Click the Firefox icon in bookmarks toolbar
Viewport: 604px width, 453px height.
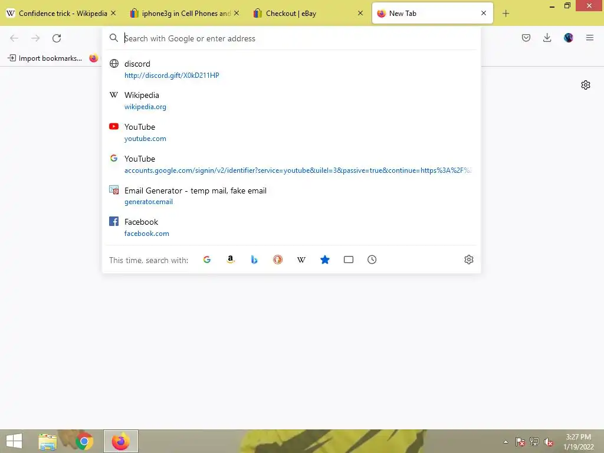point(93,58)
